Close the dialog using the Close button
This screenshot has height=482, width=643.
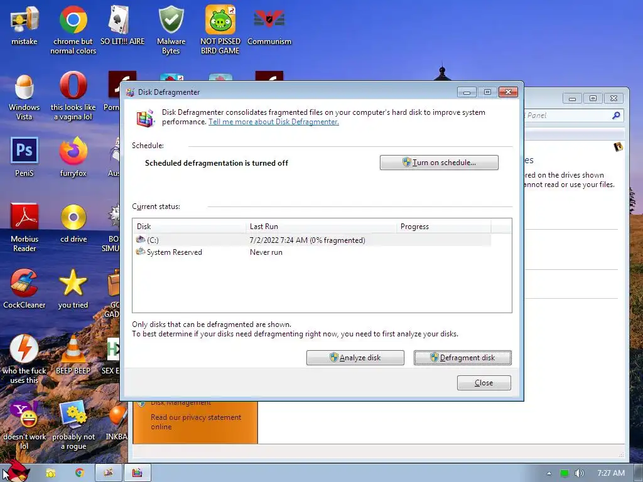click(x=484, y=383)
